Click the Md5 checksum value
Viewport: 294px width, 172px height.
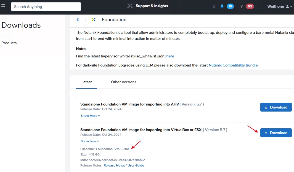(x=117, y=160)
